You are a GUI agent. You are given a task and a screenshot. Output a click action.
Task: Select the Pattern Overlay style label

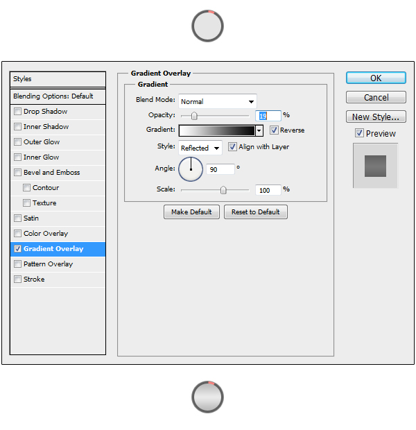pos(49,264)
